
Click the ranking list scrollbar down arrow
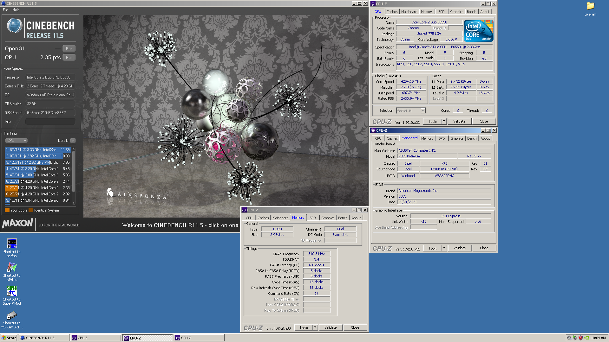(74, 203)
